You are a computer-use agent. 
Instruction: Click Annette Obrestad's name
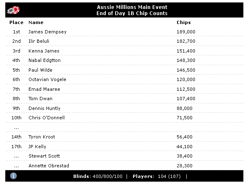pyautogui.click(x=48, y=166)
